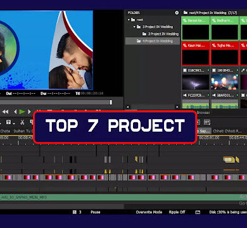Click the rewind double-arrow button
This screenshot has height=228, width=247.
(5, 111)
